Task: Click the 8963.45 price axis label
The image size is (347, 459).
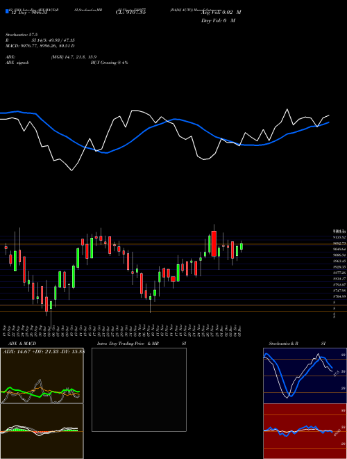Action: pos(339,261)
